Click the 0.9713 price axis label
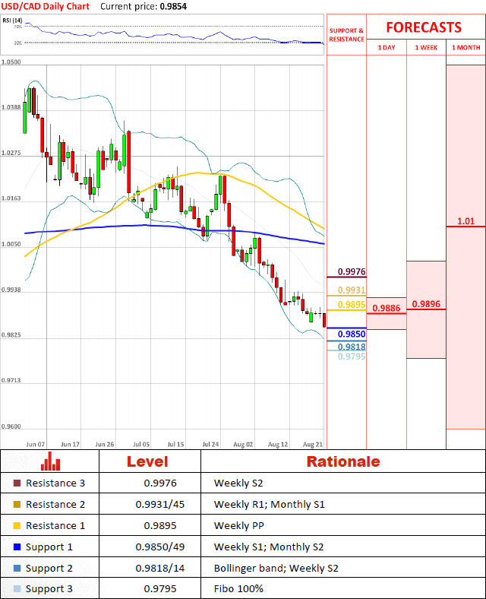The width and height of the screenshot is (486, 599). pyautogui.click(x=11, y=381)
